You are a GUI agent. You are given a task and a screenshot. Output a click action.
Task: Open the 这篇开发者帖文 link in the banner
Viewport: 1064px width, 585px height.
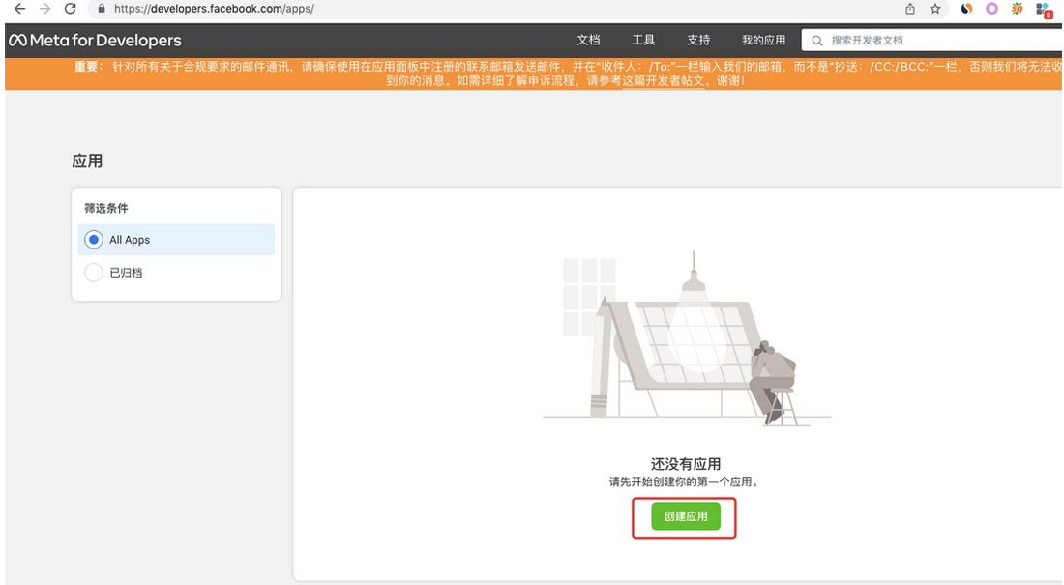pos(664,81)
